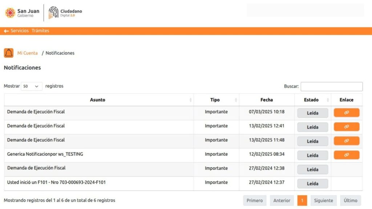Click the San Juan Gobierno logo
The width and height of the screenshot is (372, 209).
click(22, 13)
